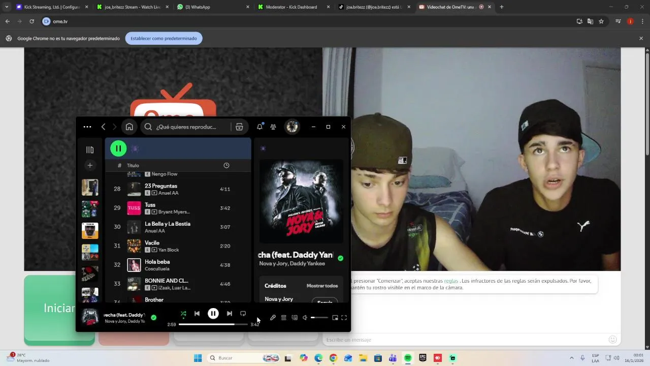Select track BONNIE AND CL...

178,284
